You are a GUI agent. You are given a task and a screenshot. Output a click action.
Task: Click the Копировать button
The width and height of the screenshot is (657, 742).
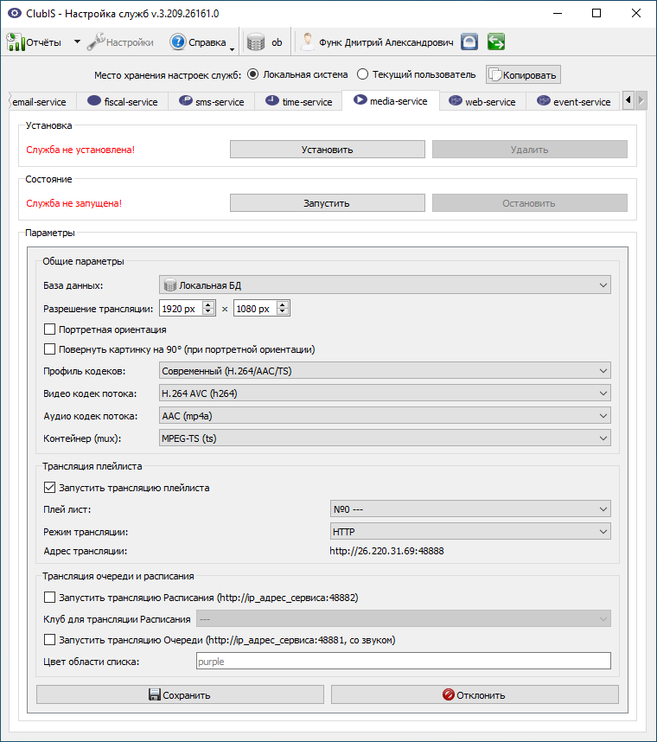[x=523, y=74]
